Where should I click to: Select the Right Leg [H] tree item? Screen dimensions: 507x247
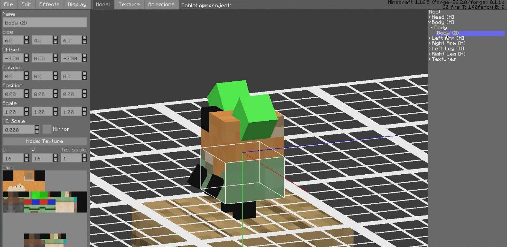[448, 54]
